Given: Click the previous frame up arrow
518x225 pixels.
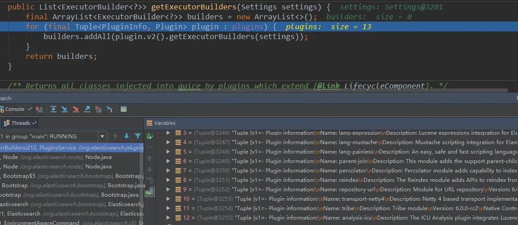Looking at the screenshot, I should (x=115, y=136).
